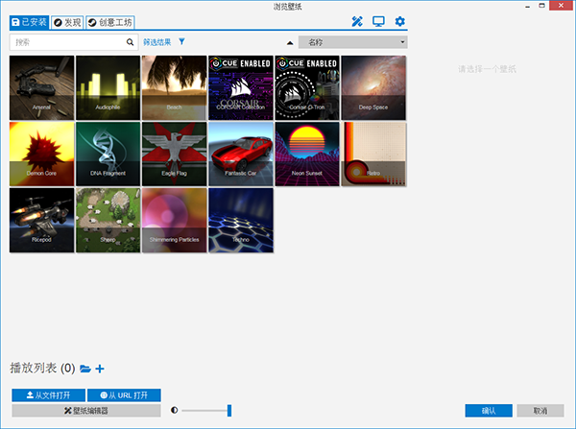
Task: Open the 创意工坊 tab
Action: [x=110, y=22]
